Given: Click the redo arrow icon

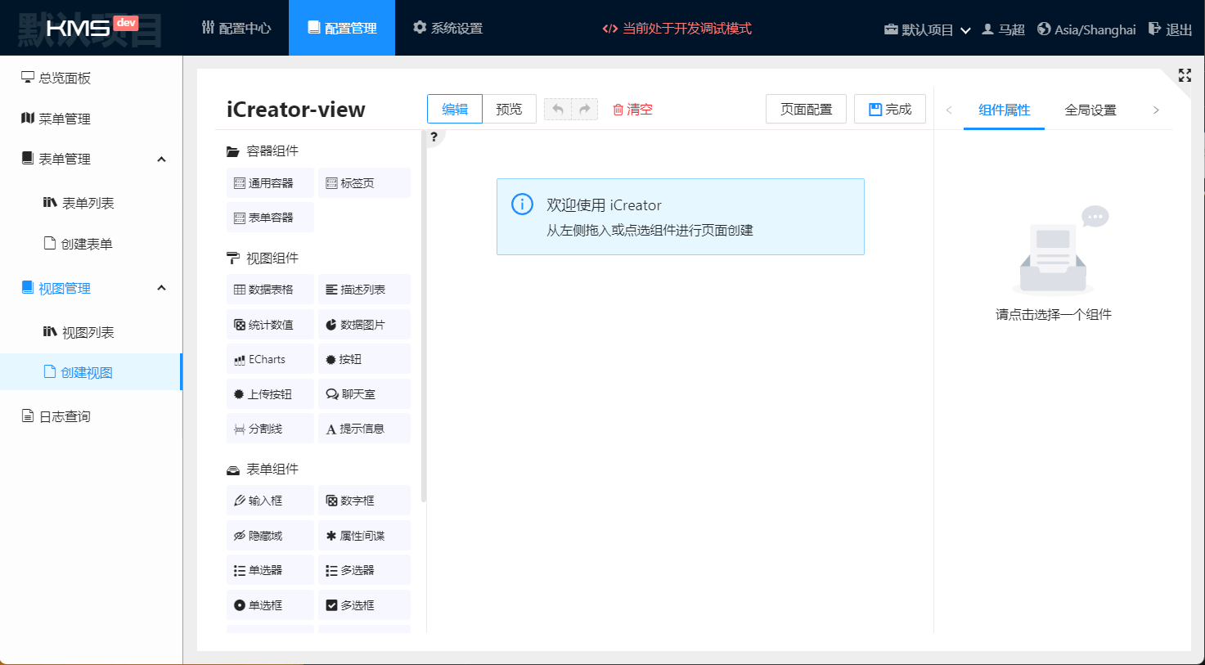Looking at the screenshot, I should (x=584, y=109).
